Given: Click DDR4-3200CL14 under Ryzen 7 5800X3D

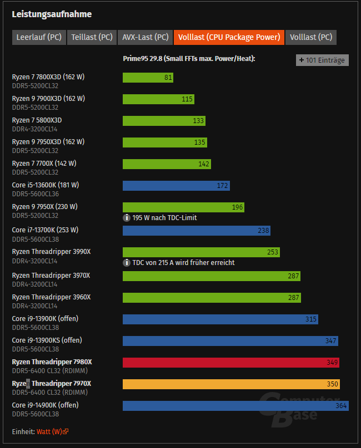Looking at the screenshot, I should [x=34, y=129].
